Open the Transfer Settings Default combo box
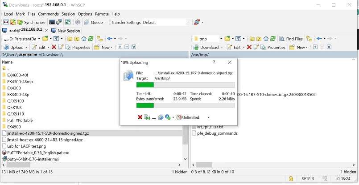Viewport: 359px width, 185px height. click(x=166, y=22)
